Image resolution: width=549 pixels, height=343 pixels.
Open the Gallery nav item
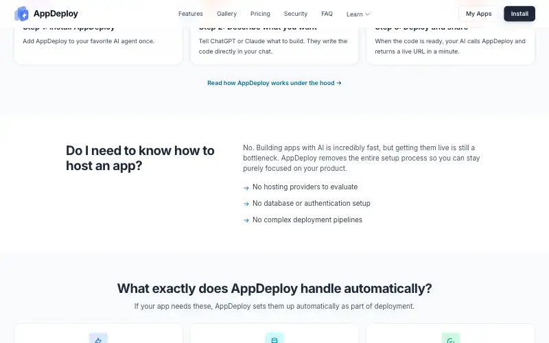click(x=226, y=14)
